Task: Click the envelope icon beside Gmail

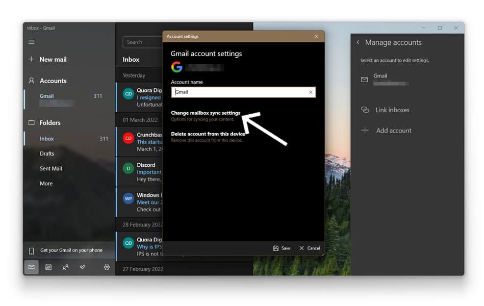Action: (365, 80)
